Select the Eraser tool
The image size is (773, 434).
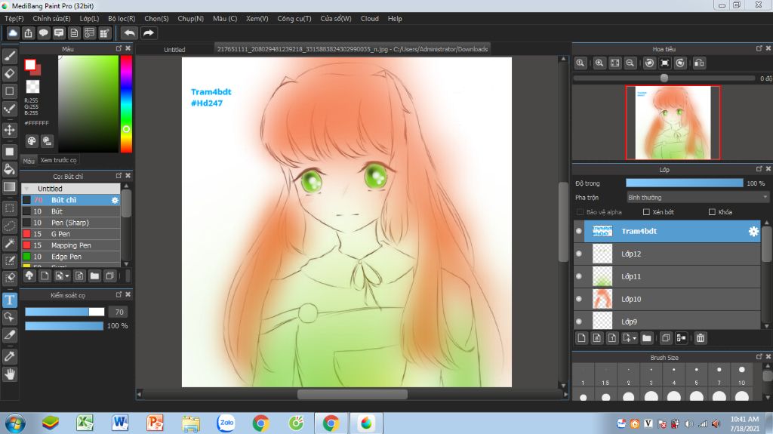click(x=9, y=73)
